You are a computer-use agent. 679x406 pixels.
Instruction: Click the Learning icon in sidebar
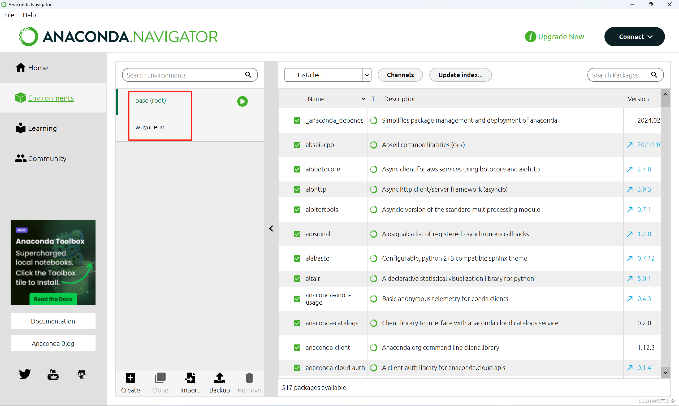(20, 128)
